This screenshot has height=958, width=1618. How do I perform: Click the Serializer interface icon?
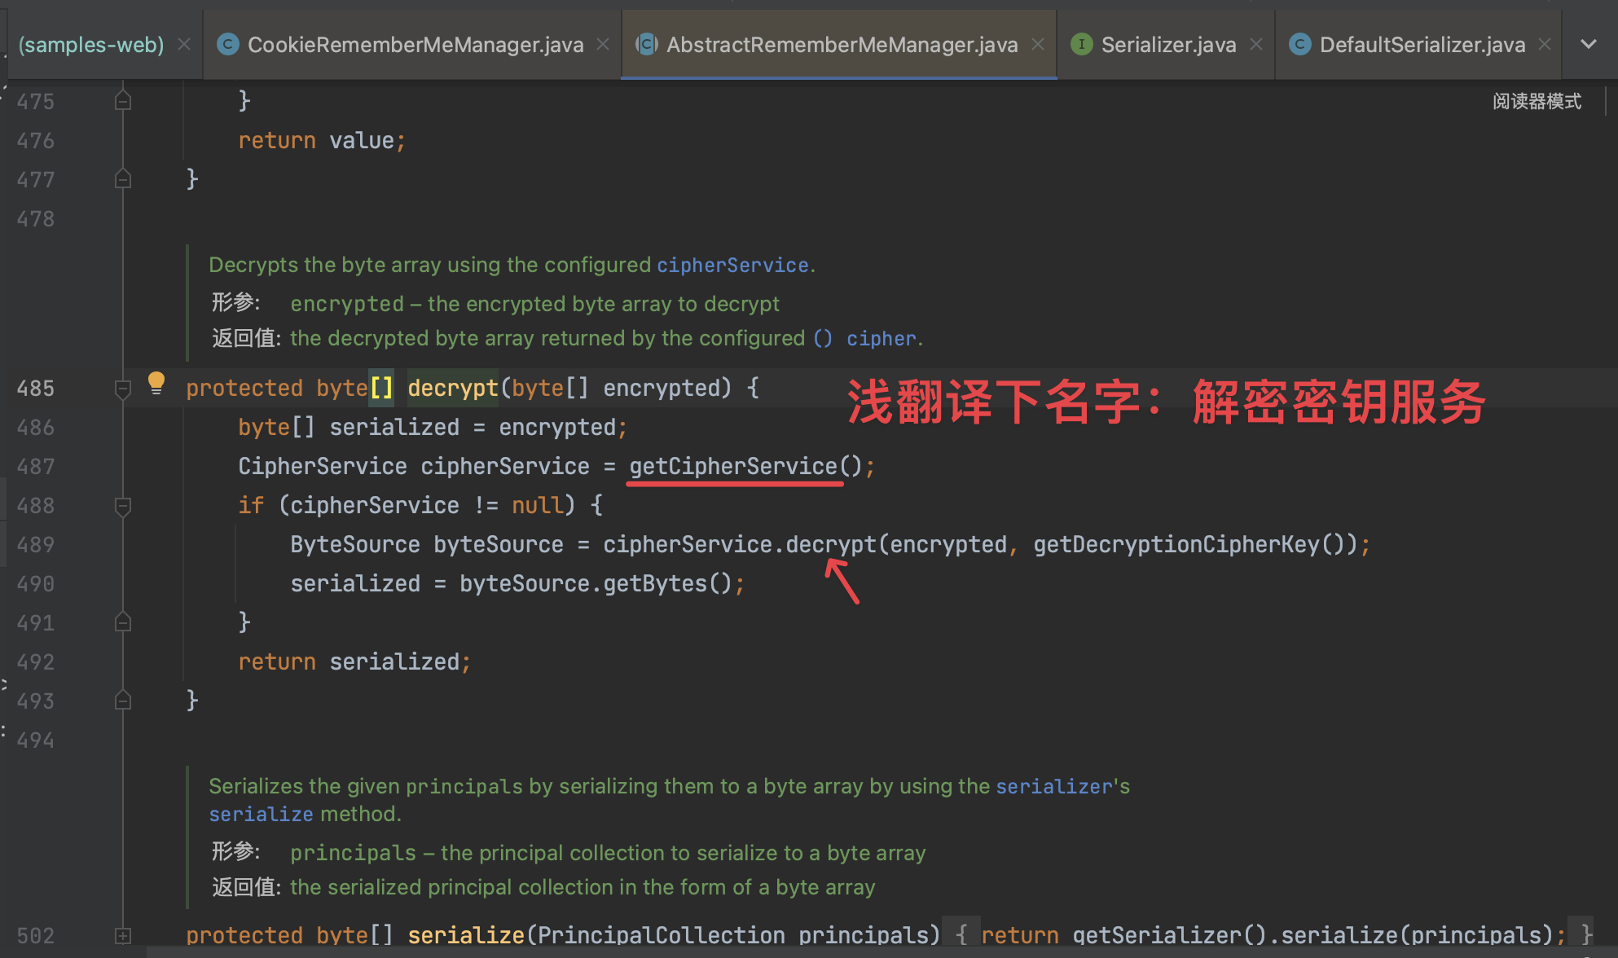1081,45
